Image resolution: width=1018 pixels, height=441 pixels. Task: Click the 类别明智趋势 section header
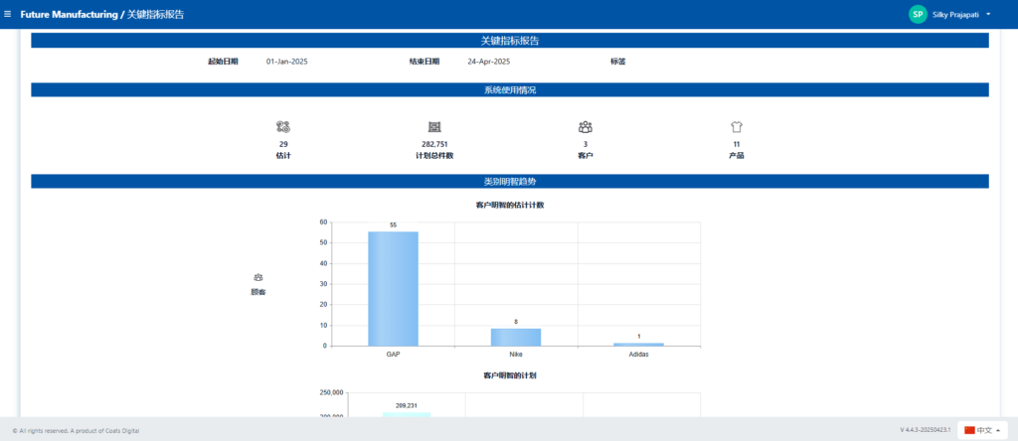tap(510, 182)
